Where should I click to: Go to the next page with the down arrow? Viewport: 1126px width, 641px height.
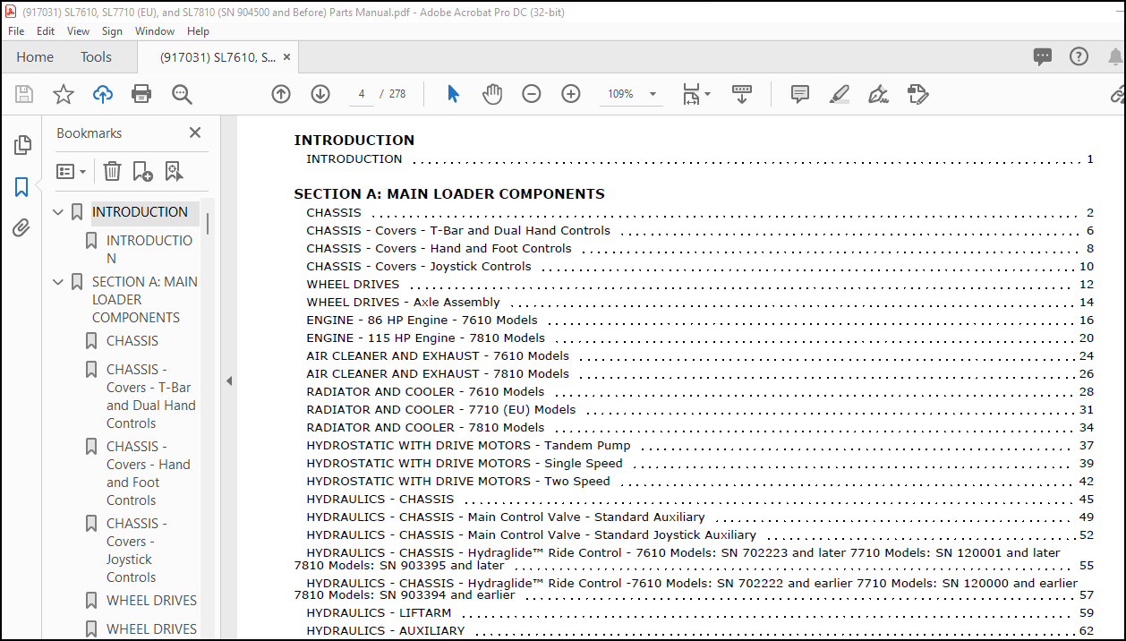(320, 94)
